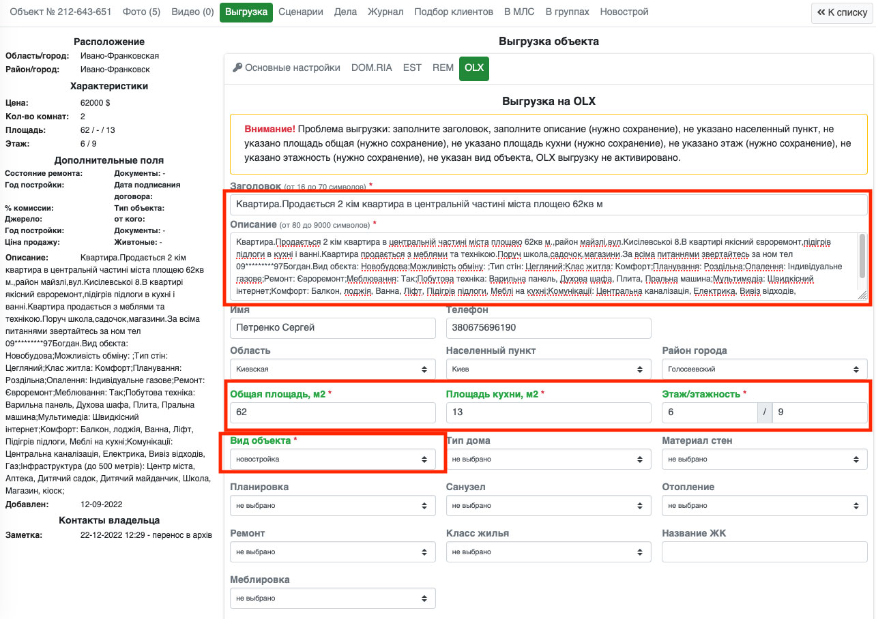The image size is (876, 619).
Task: Click the К списку back button
Action: 841,13
